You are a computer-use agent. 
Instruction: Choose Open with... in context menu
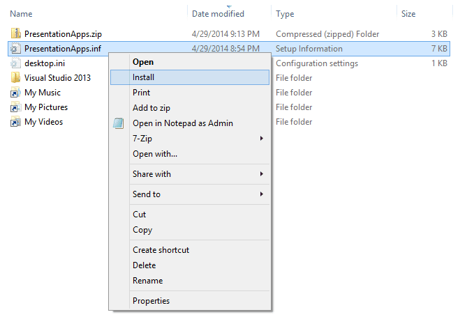155,154
